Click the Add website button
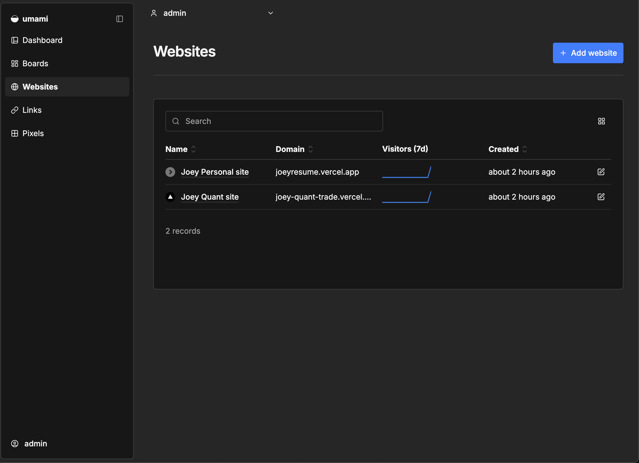The width and height of the screenshot is (639, 463). [588, 53]
